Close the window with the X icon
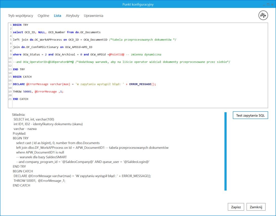This screenshot has width=276, height=216. pyautogui.click(x=272, y=4)
